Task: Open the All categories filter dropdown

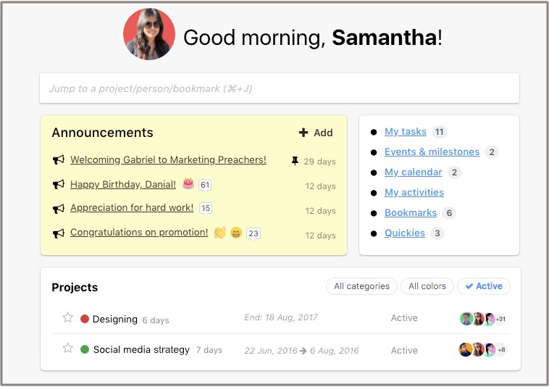Action: 361,286
